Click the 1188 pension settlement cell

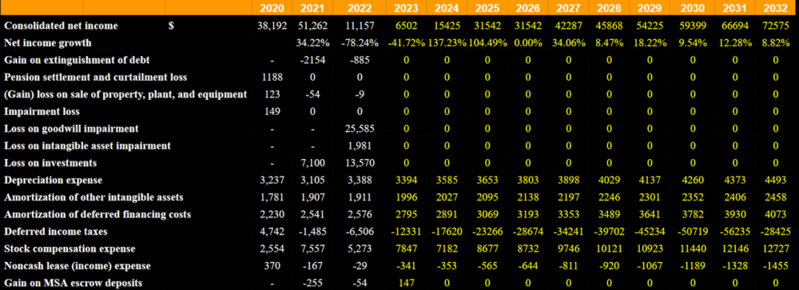272,77
